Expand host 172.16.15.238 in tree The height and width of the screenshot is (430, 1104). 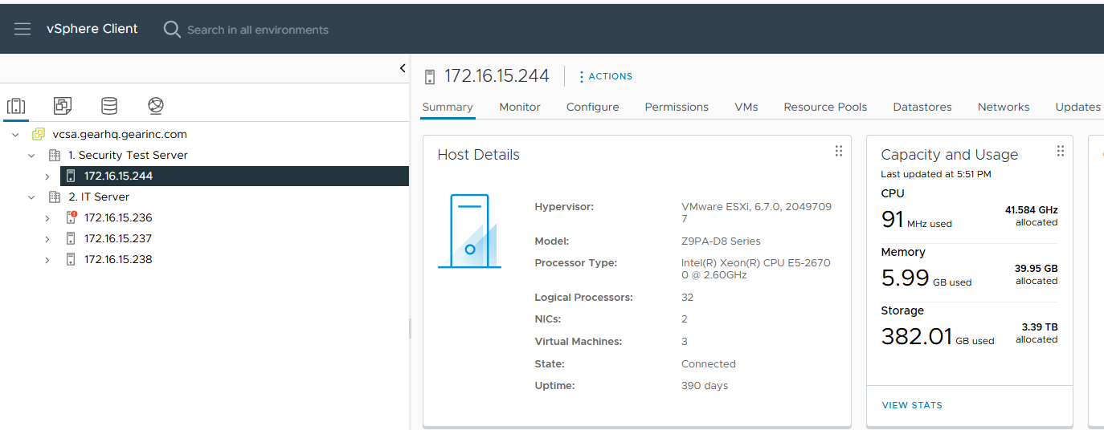pyautogui.click(x=47, y=260)
